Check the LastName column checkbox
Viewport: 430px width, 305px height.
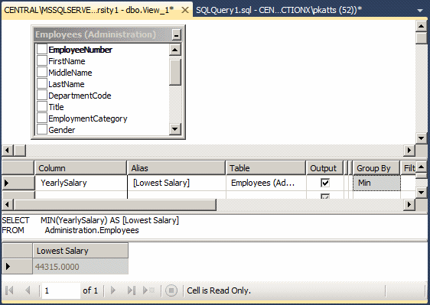tap(41, 84)
